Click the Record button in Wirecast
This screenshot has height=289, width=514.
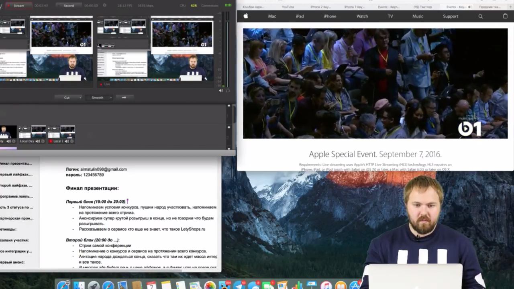point(68,6)
